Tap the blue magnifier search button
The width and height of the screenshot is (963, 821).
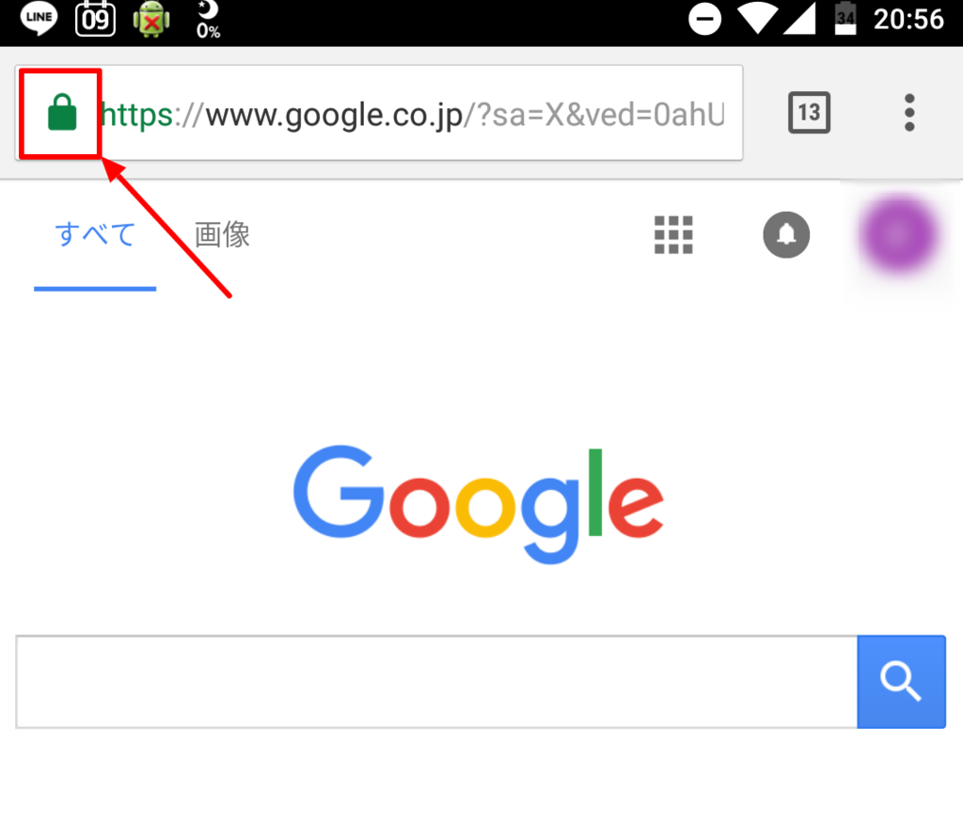901,682
